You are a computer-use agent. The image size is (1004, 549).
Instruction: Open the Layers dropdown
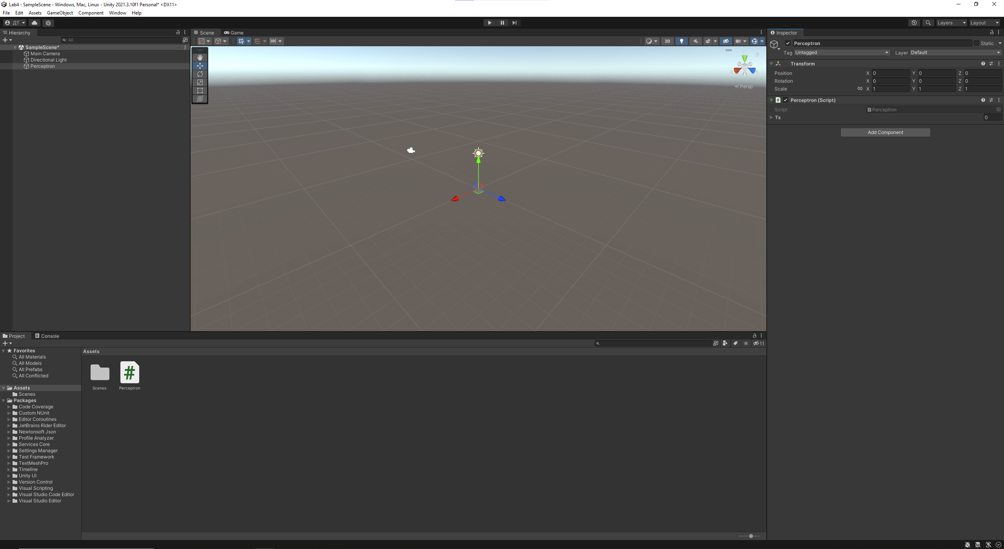click(x=951, y=23)
